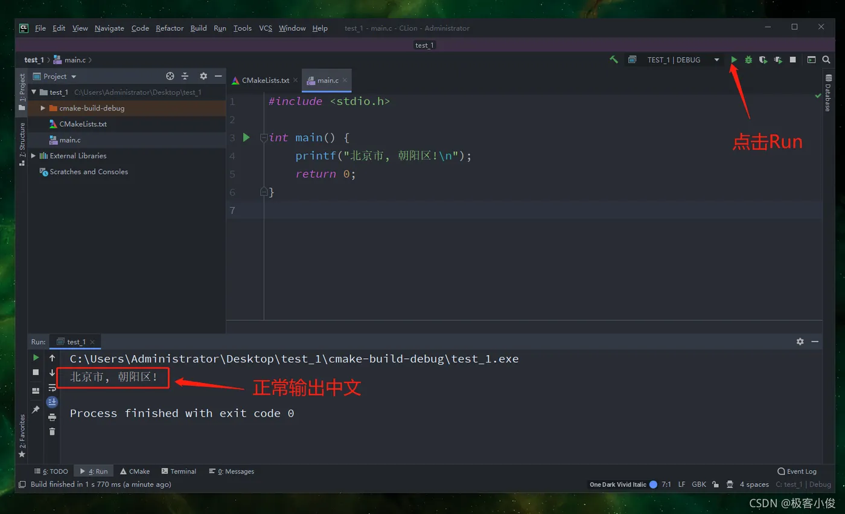
Task: Click the LF line separator in the status bar
Action: pos(681,484)
